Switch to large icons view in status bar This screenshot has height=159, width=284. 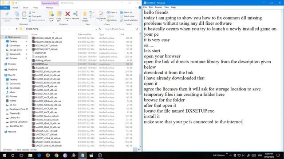139,149
